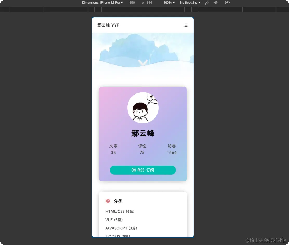Select the 文章 stat showing 33

pos(113,149)
